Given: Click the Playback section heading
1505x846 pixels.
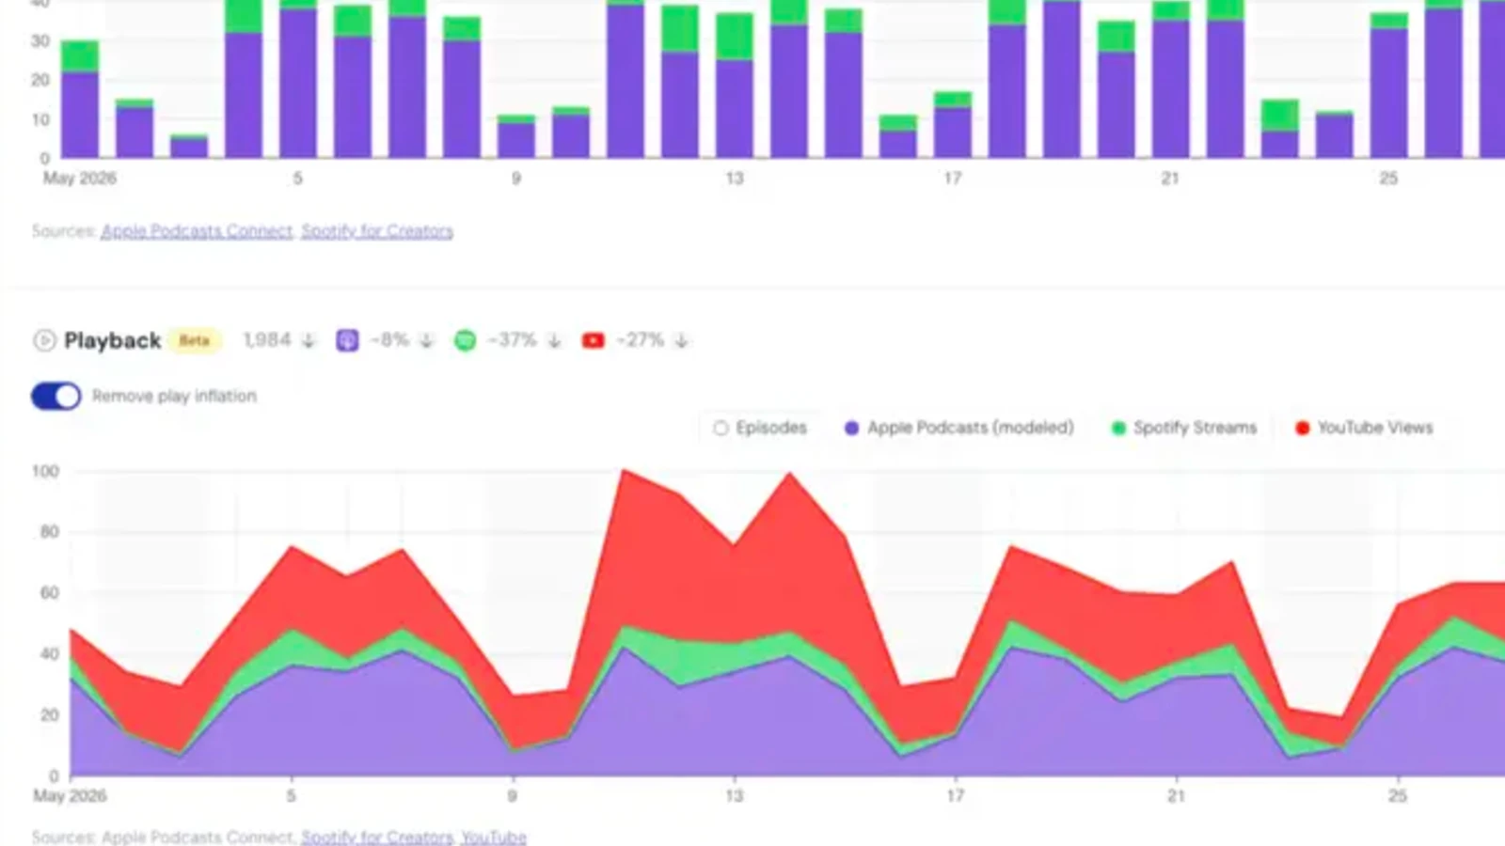Looking at the screenshot, I should pyautogui.click(x=112, y=340).
